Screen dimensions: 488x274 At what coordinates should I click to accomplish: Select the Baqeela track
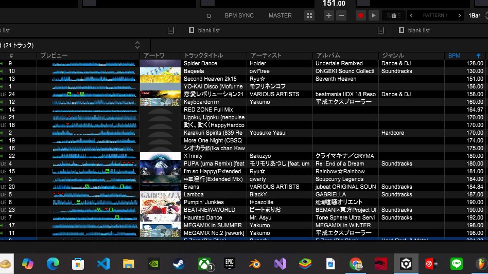[194, 71]
